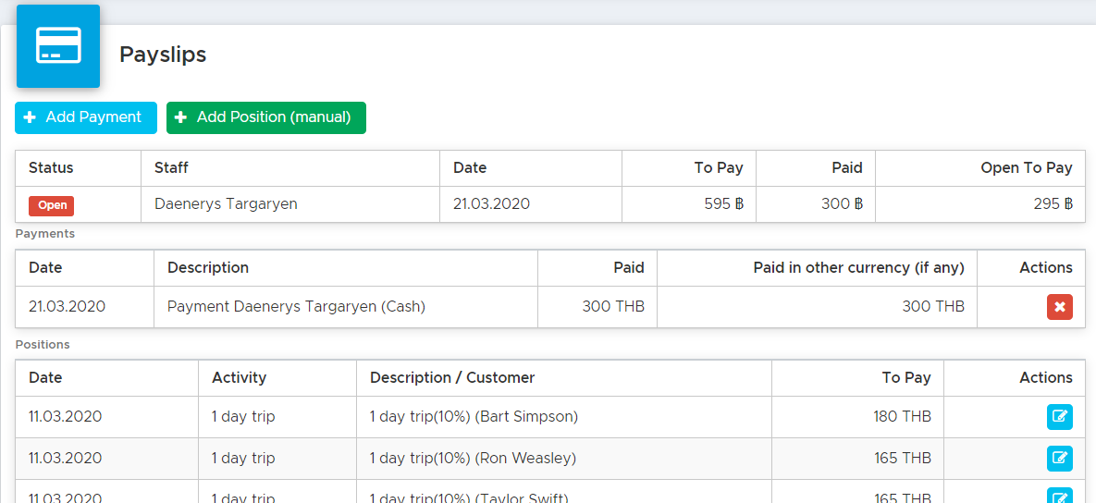The height and width of the screenshot is (503, 1096).
Task: Click Paid in other currency (if any) header
Action: point(859,267)
